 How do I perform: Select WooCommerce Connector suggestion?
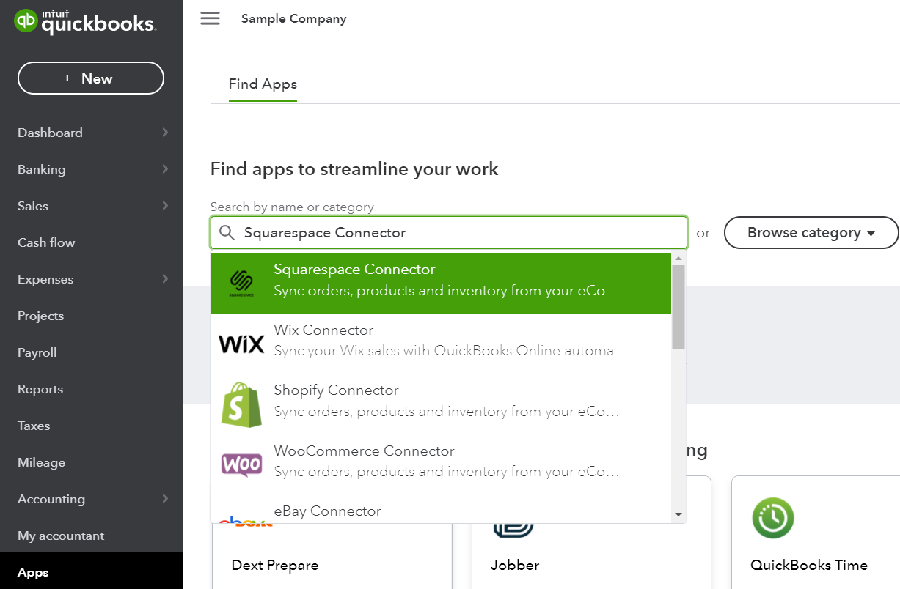441,464
